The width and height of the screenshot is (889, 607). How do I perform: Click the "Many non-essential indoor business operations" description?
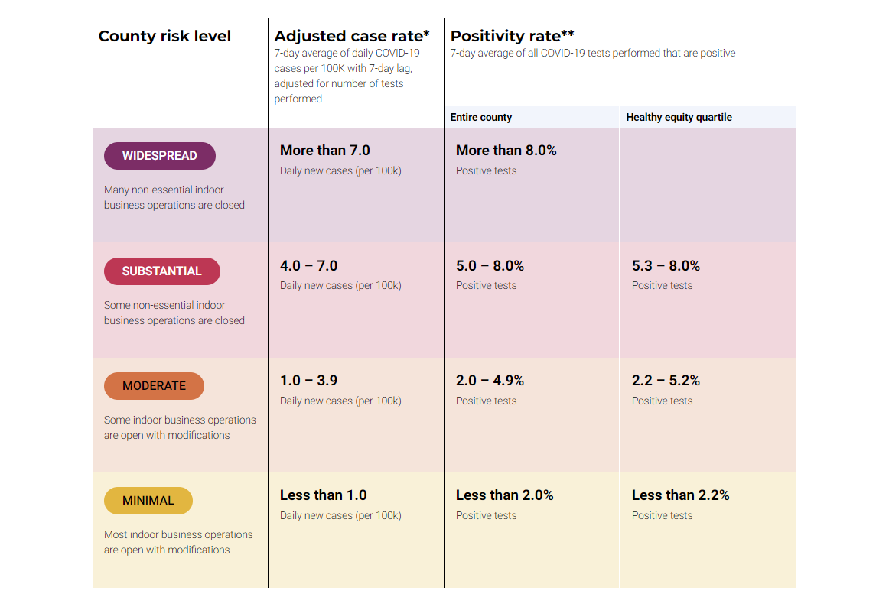(x=174, y=197)
